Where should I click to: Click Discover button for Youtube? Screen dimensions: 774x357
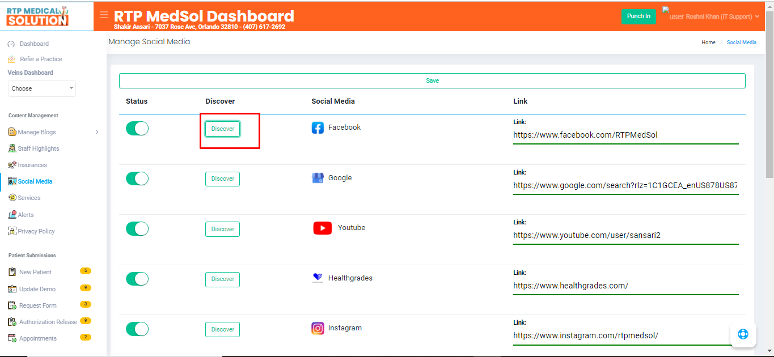point(222,229)
